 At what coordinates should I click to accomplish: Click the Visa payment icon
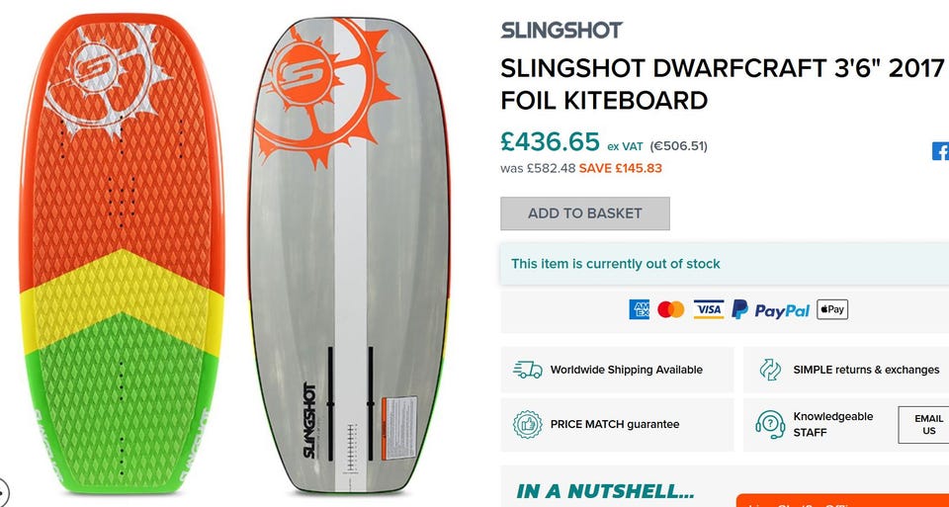click(708, 309)
